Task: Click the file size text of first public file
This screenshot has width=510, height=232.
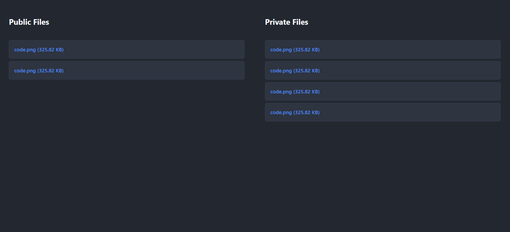Action: tap(50, 50)
